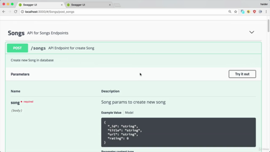The image size is (270, 152).
Task: Click the Songs section heading
Action: [x=16, y=33]
